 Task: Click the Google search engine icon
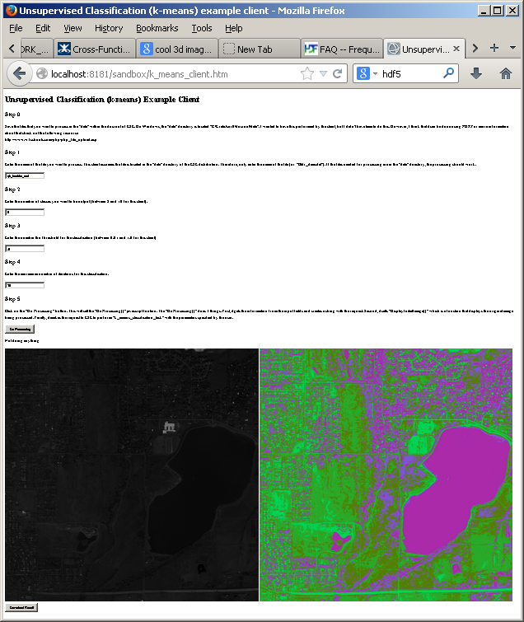pyautogui.click(x=363, y=73)
